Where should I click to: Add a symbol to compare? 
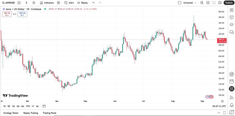[x=19, y=3]
